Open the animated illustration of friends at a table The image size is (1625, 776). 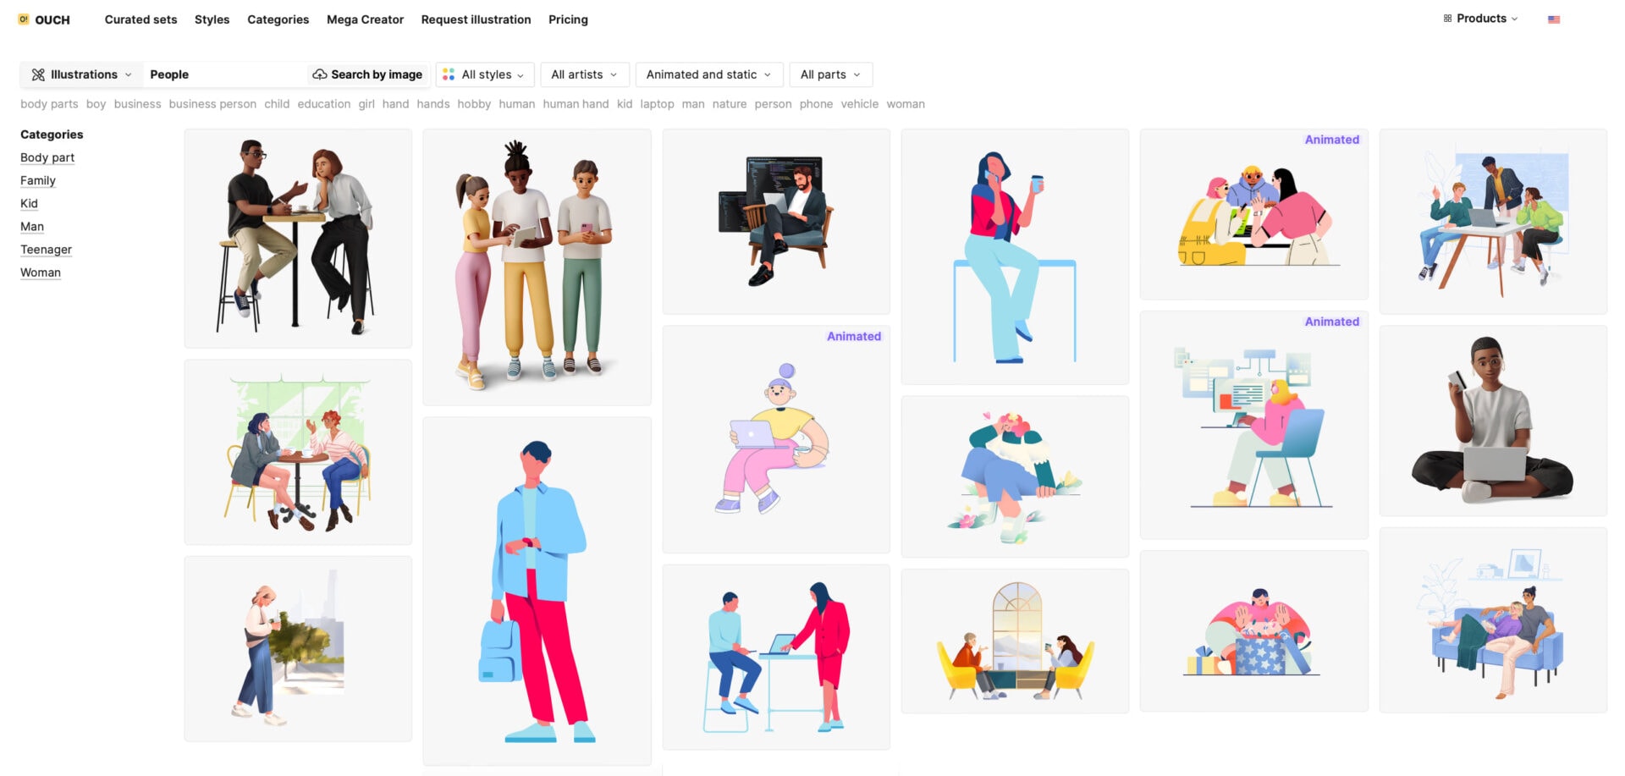click(x=1253, y=213)
